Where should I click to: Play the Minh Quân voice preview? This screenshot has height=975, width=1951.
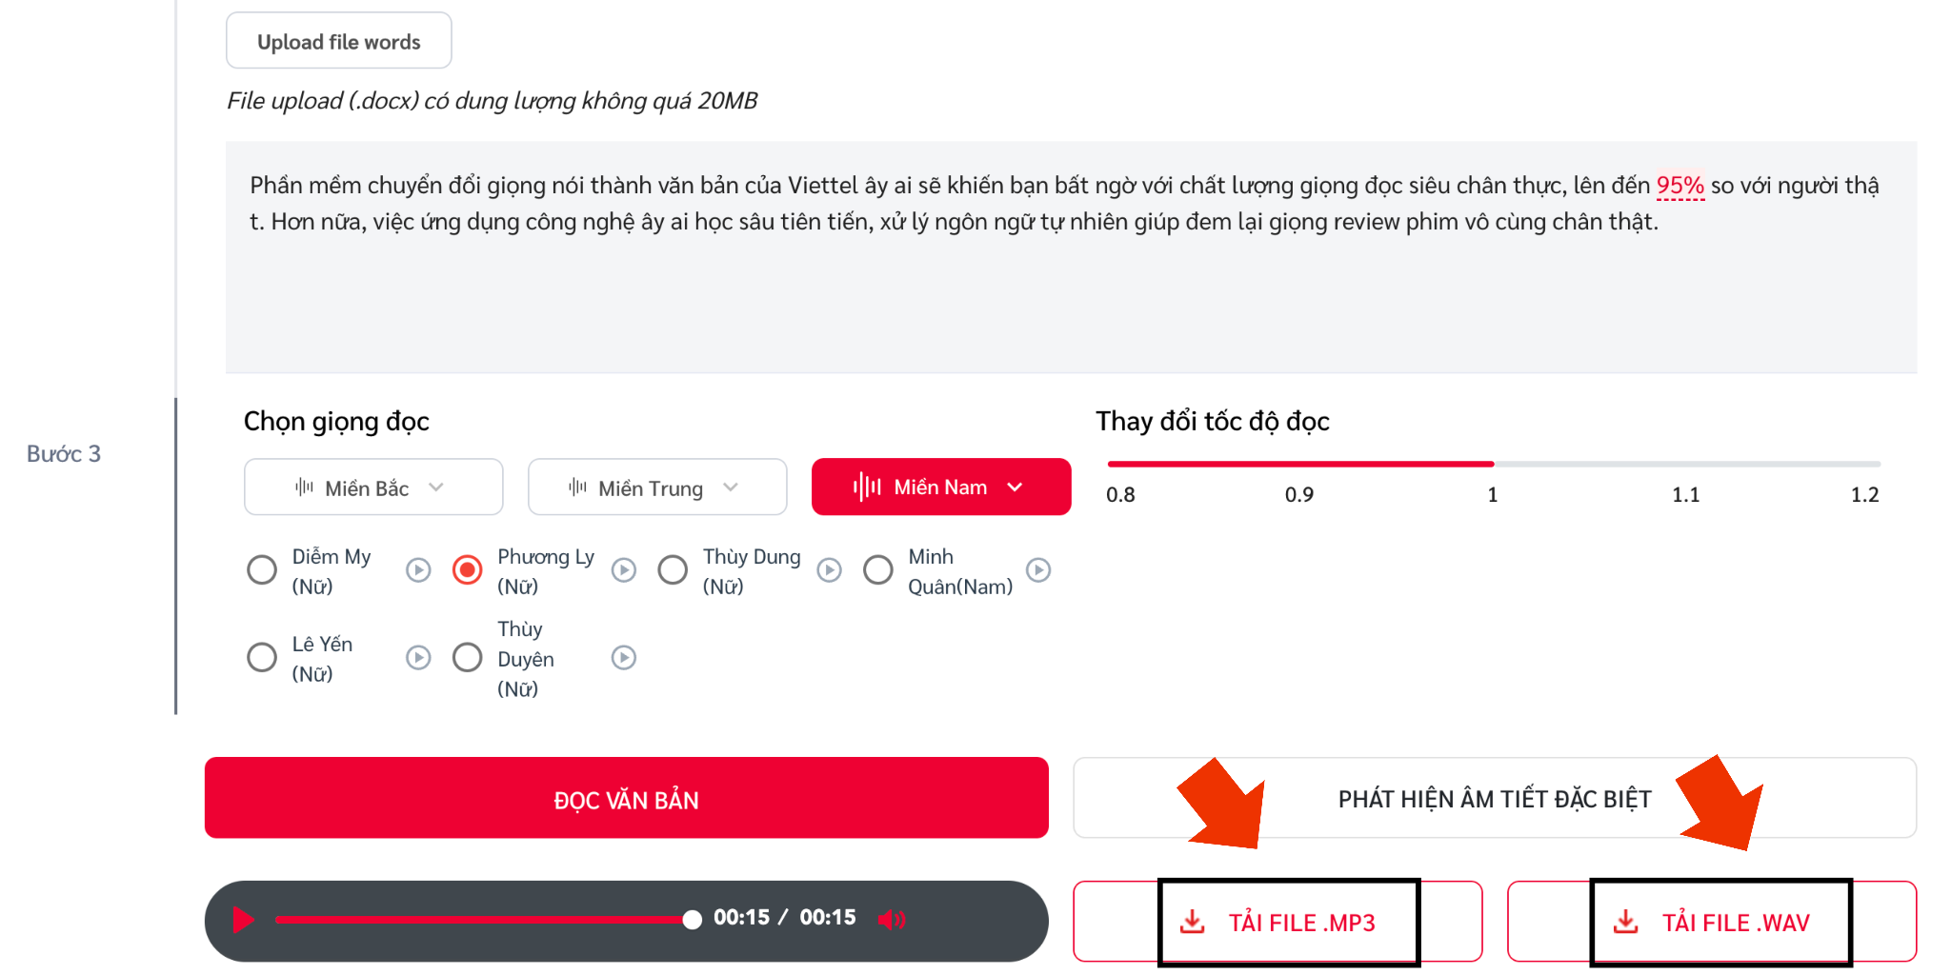[x=1038, y=570]
